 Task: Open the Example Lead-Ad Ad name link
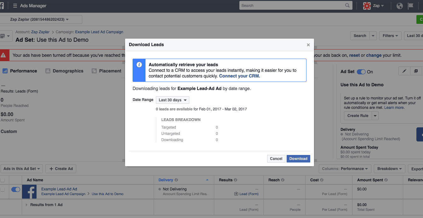tap(59, 189)
